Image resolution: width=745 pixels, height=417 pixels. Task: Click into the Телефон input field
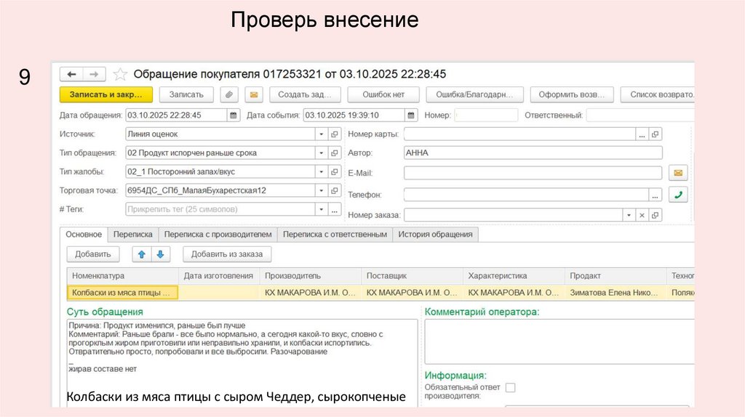click(x=526, y=195)
